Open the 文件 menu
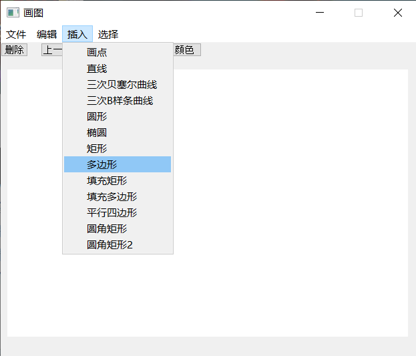 (16, 34)
